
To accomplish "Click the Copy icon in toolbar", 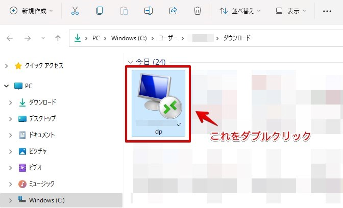I will [100, 11].
